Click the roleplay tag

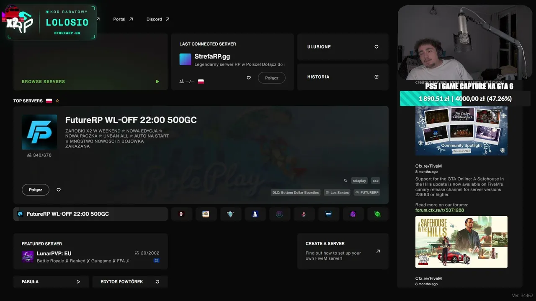tap(359, 181)
